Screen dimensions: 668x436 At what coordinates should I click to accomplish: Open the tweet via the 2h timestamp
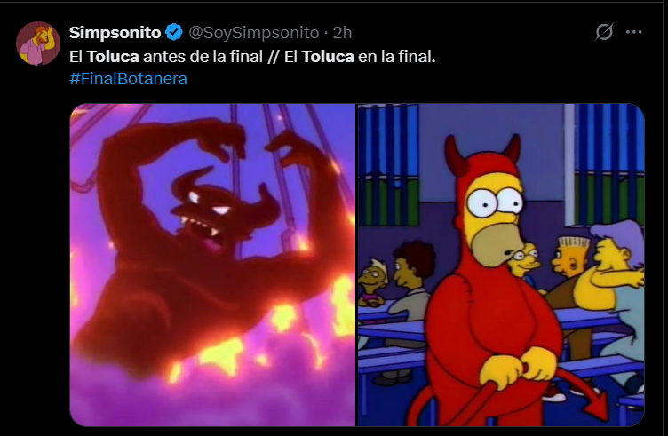click(342, 32)
